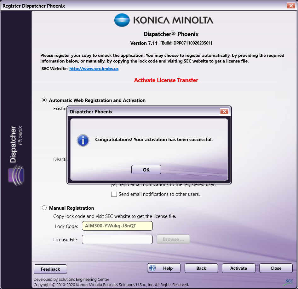The width and height of the screenshot is (298, 289).
Task: Open the SEC website link
Action: pos(94,69)
